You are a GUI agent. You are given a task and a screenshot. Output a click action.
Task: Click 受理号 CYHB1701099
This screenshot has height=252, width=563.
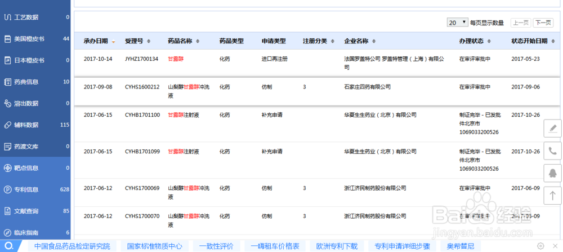coord(142,152)
